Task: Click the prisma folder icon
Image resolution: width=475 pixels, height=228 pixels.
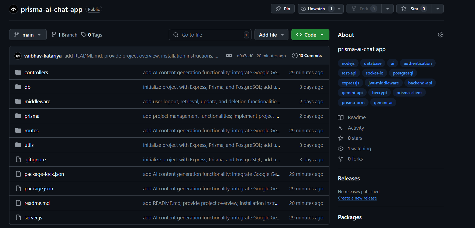Action: pyautogui.click(x=18, y=116)
